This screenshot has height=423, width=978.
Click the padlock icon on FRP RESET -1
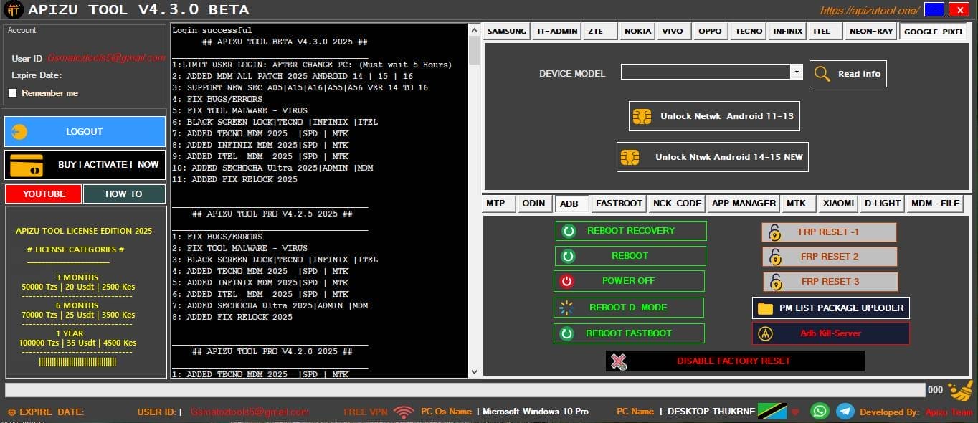coord(773,232)
